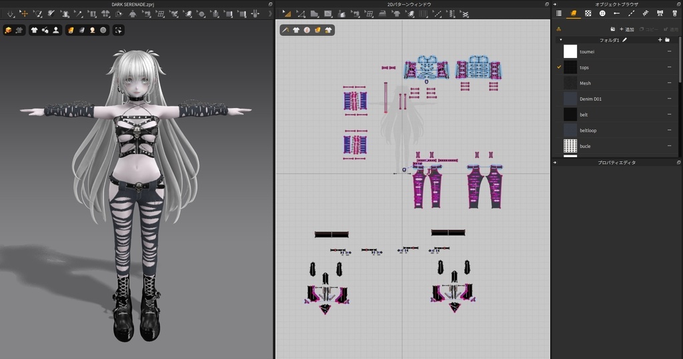The image size is (683, 359).
Task: Open the options menu for Denim D01 fabric
Action: [670, 99]
